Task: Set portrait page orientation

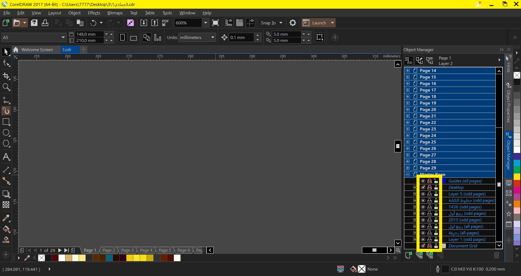Action: [122, 38]
